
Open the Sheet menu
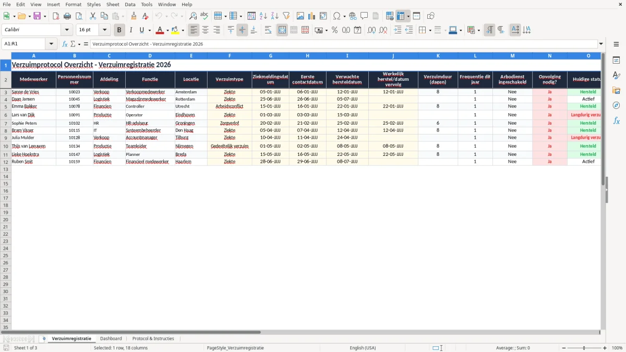click(113, 4)
